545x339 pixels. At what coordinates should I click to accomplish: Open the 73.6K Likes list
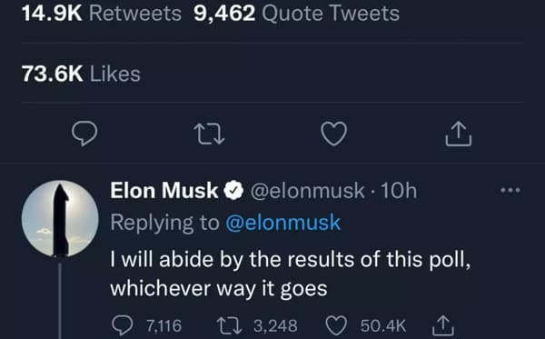point(81,74)
